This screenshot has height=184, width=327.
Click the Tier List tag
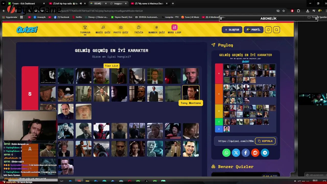click(111, 66)
